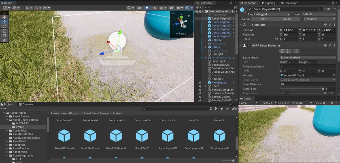Open prefab arrow beside RejaEsquina1
This screenshot has height=163, width=340.
(x=233, y=83)
